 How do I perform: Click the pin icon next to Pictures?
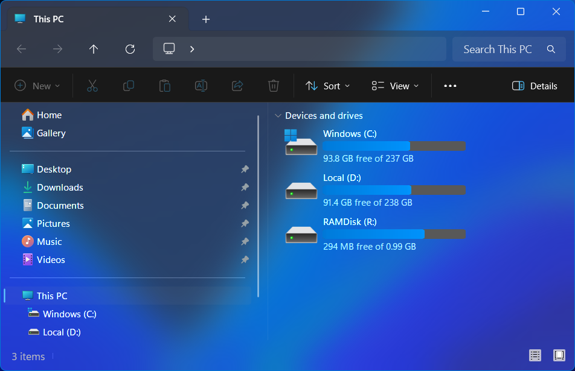245,223
